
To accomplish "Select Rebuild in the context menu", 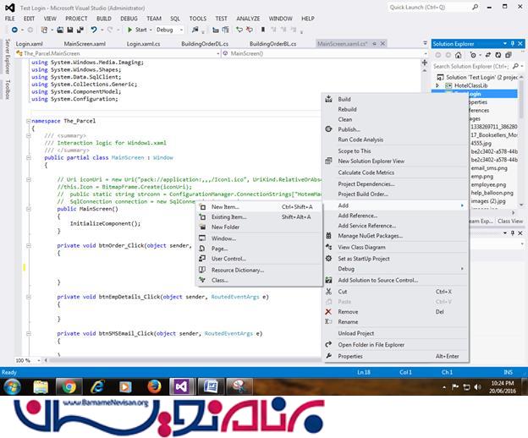I will (396, 109).
